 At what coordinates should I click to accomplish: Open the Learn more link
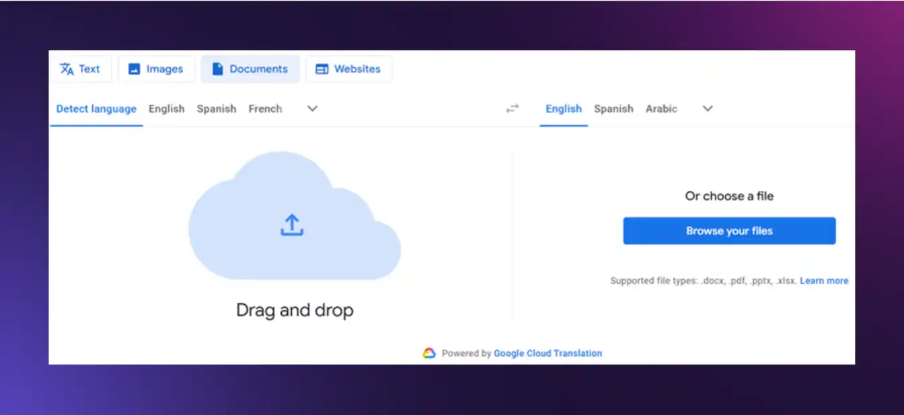click(824, 281)
